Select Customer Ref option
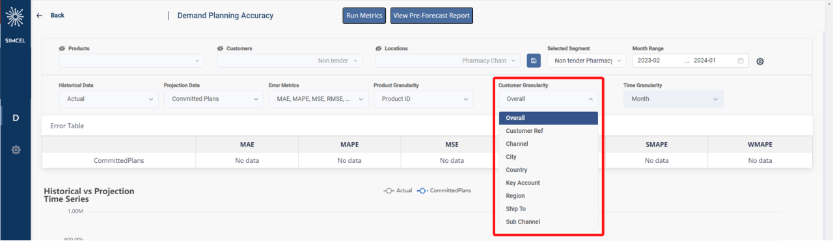This screenshot has width=833, height=241. coord(549,131)
